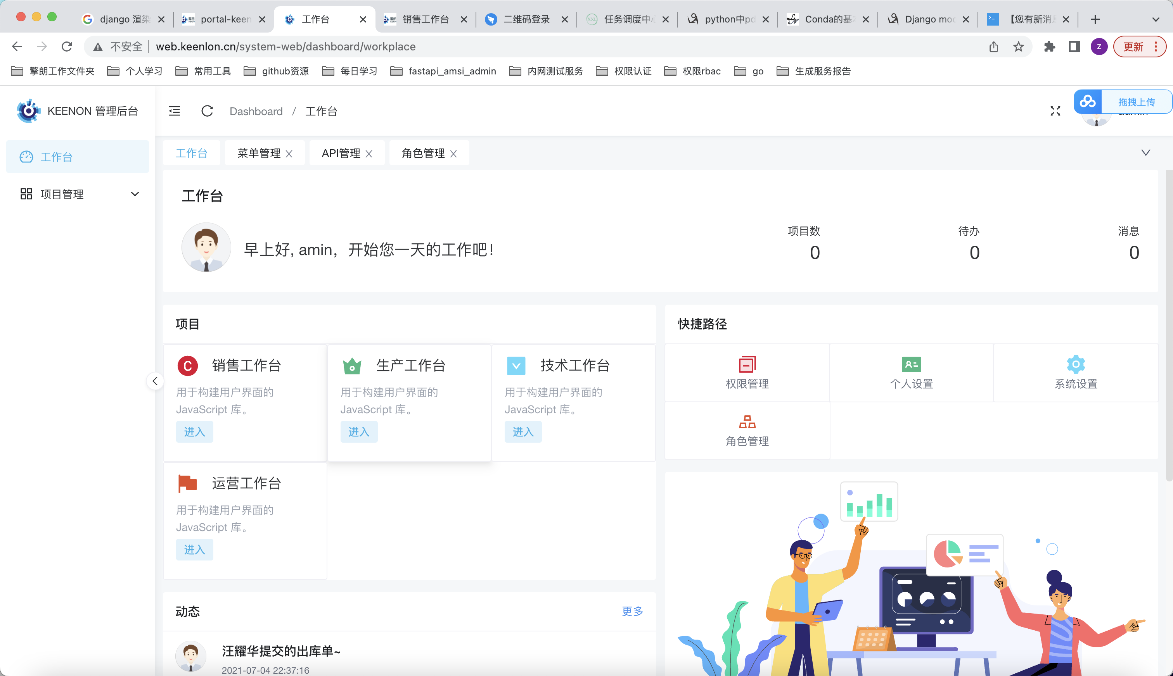1173x676 pixels.
Task: Click Dashboard breadcrumb link
Action: click(x=256, y=111)
